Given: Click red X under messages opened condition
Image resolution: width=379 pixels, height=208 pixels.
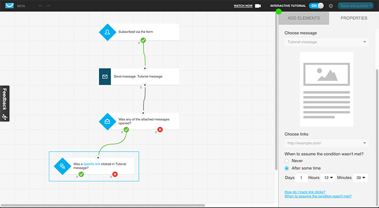Looking at the screenshot, I should coord(160,130).
